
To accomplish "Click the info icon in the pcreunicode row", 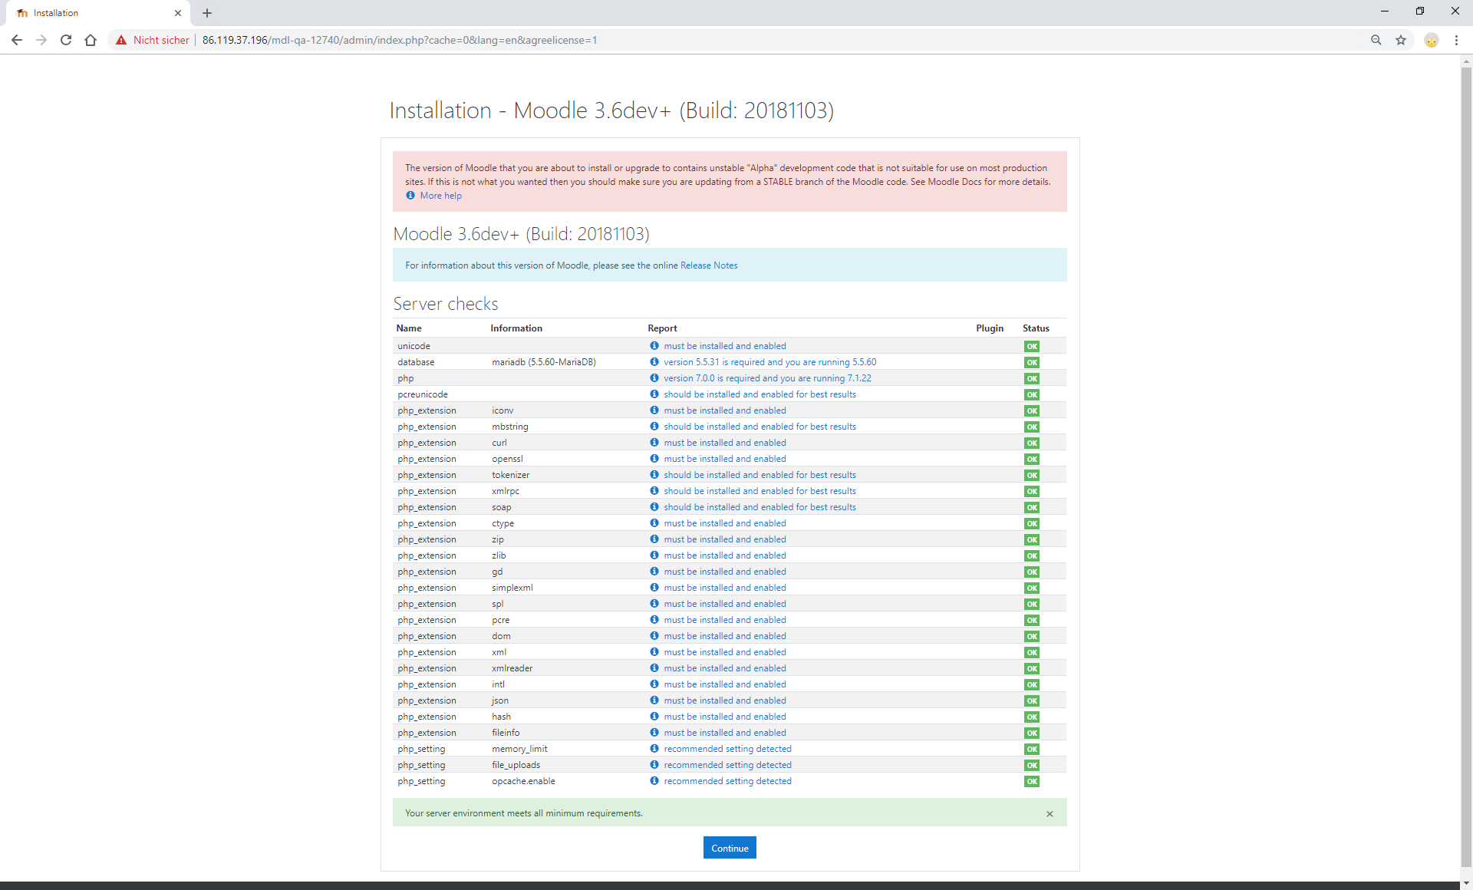I will click(x=654, y=394).
